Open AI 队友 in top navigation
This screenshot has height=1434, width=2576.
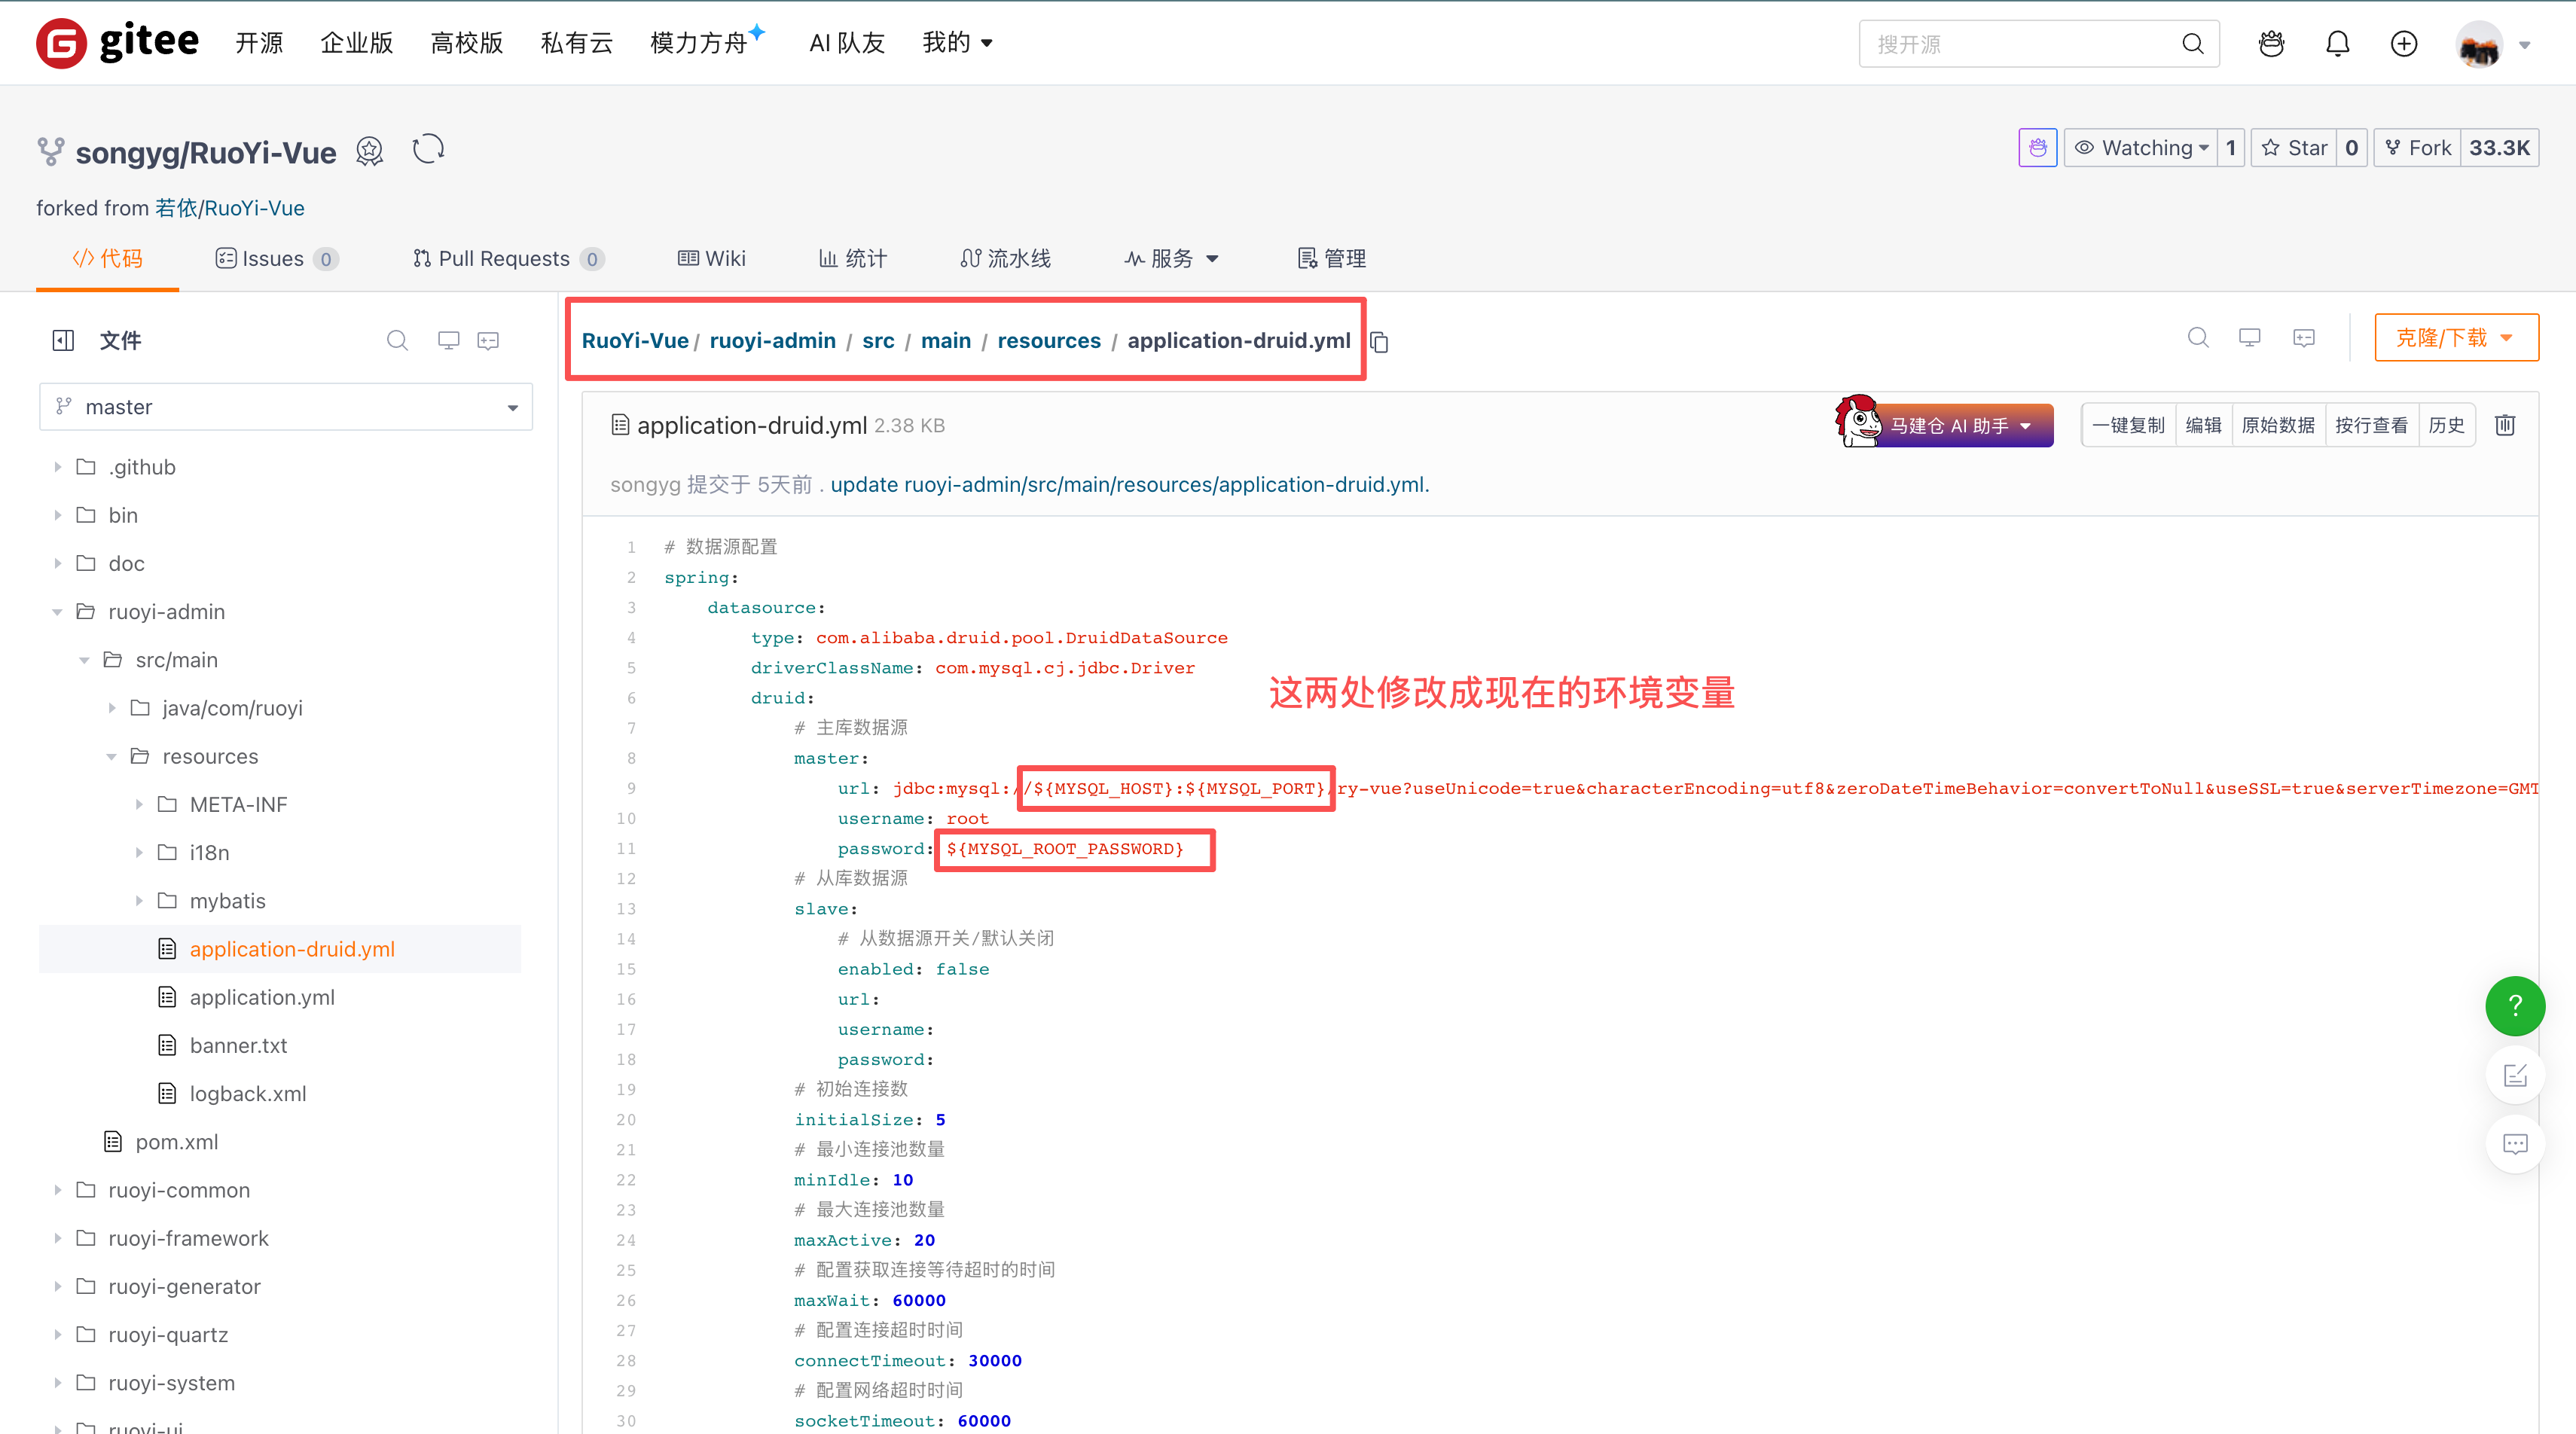(847, 43)
